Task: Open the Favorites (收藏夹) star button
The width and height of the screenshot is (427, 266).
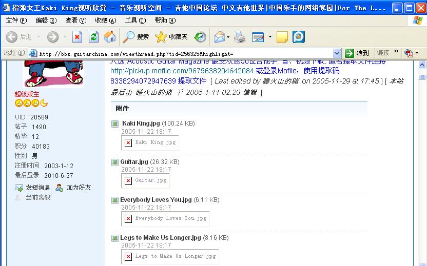Action: (171, 37)
